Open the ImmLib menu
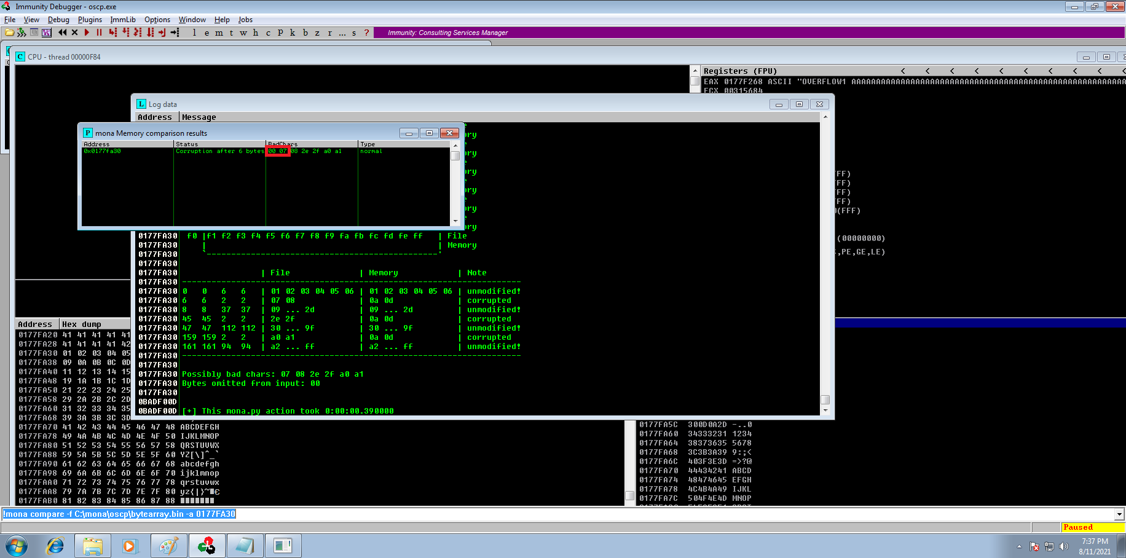The height and width of the screenshot is (558, 1126). 123,20
